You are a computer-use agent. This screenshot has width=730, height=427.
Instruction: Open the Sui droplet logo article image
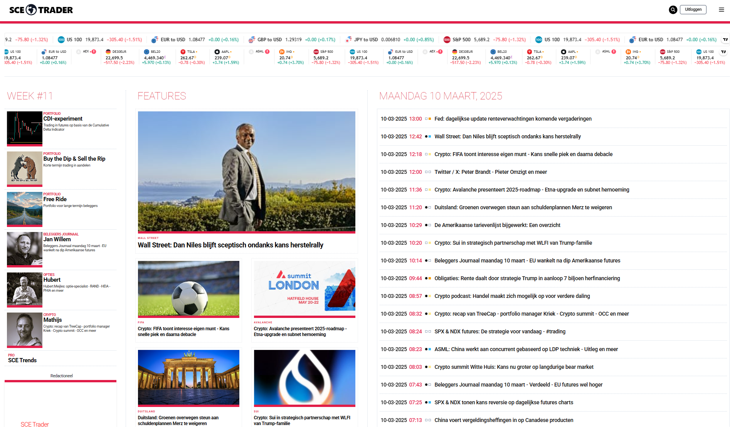pos(304,378)
